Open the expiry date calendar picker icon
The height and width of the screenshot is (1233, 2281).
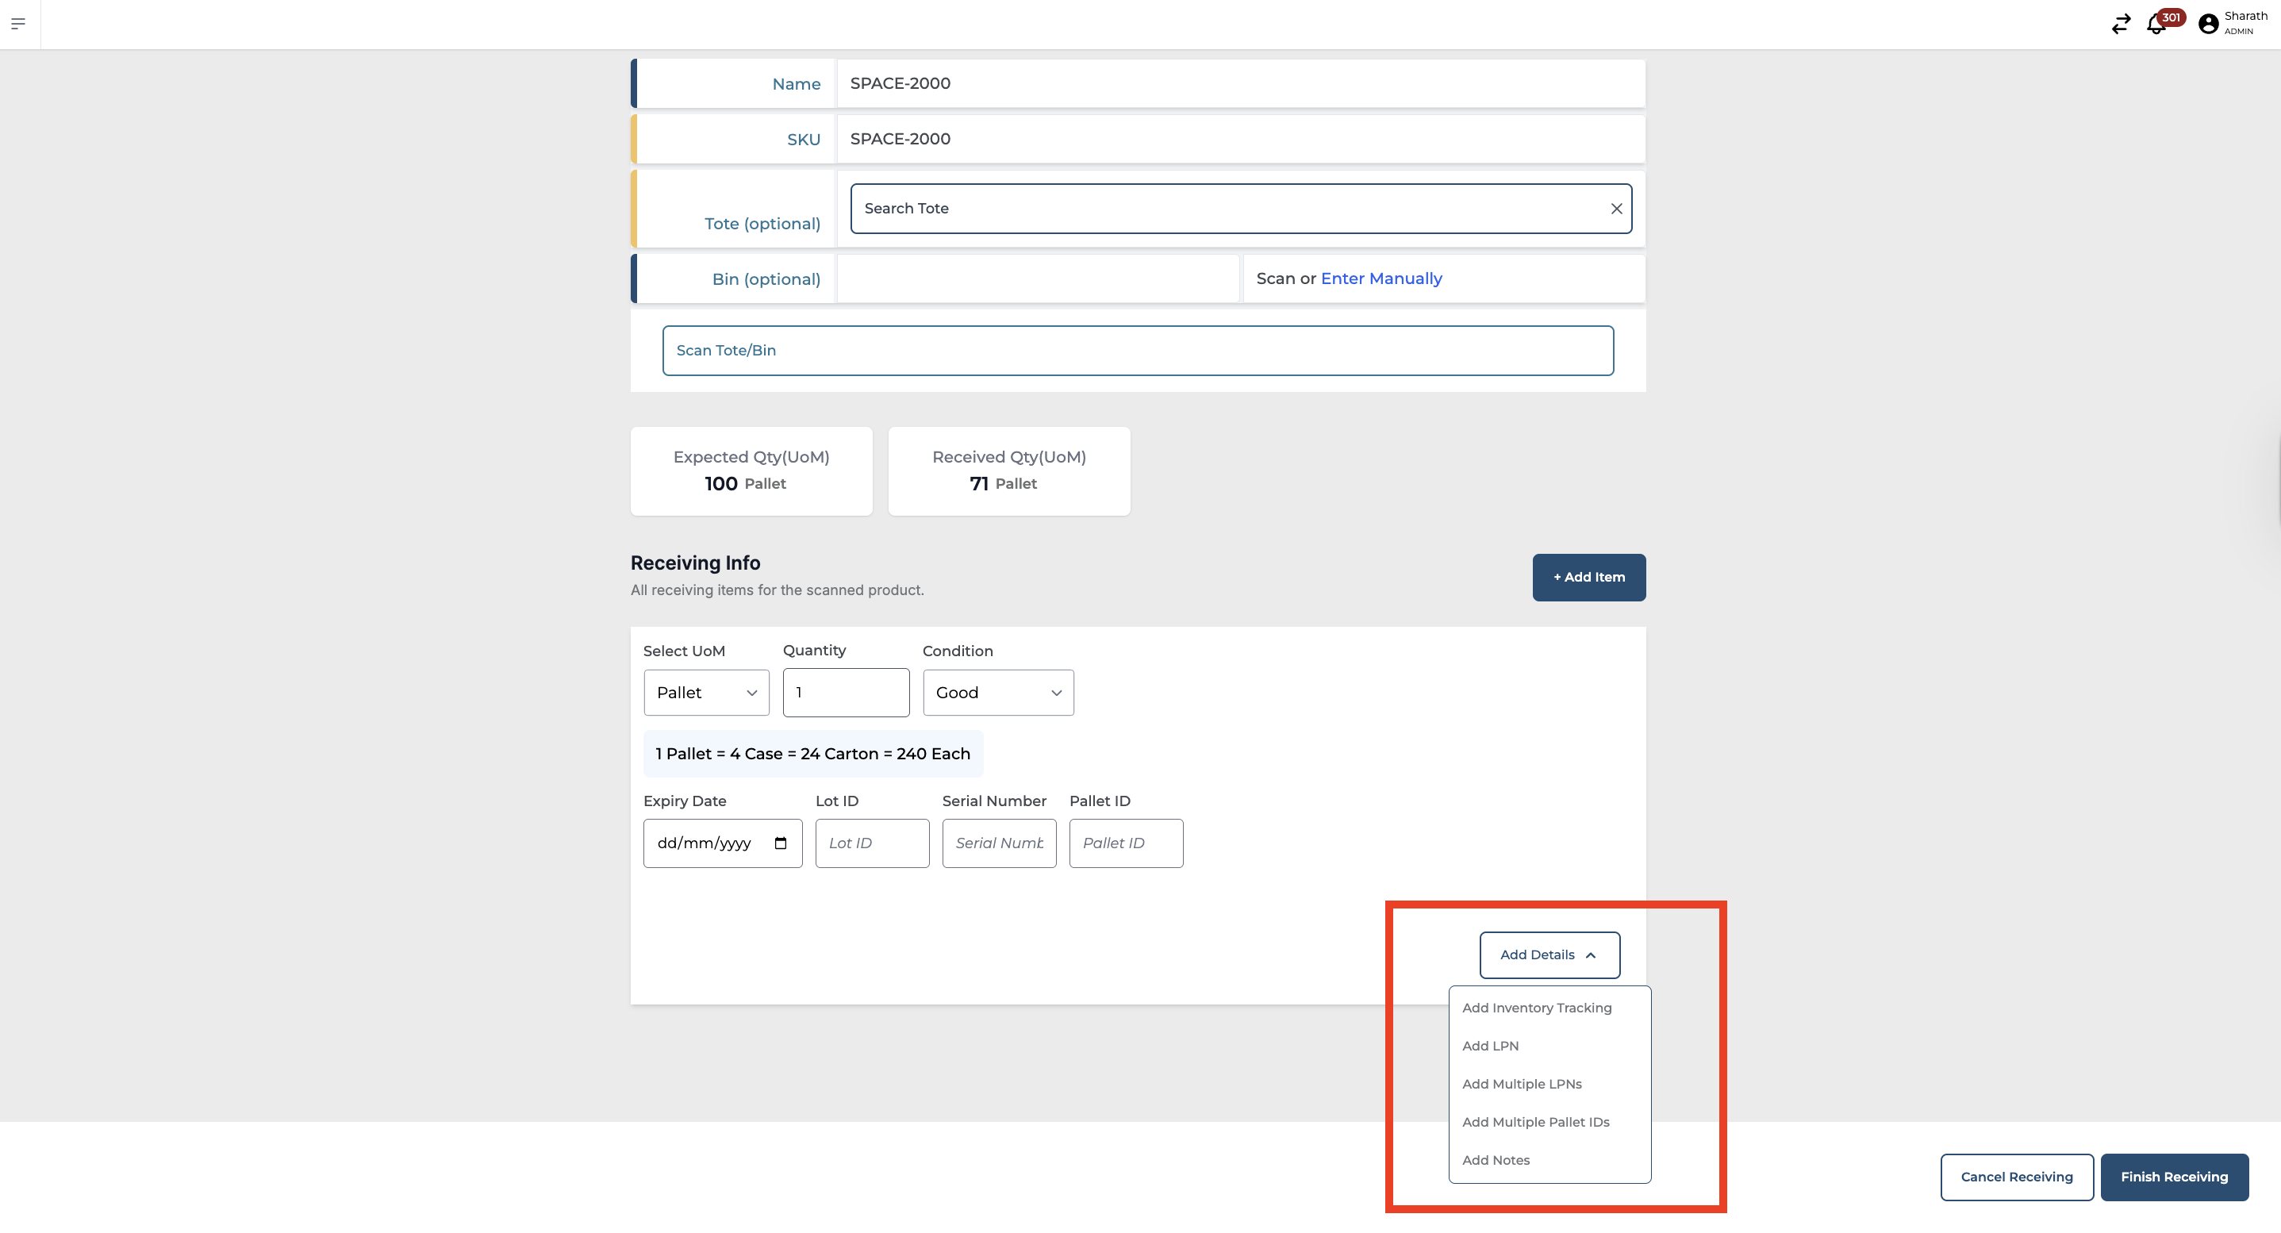point(780,843)
